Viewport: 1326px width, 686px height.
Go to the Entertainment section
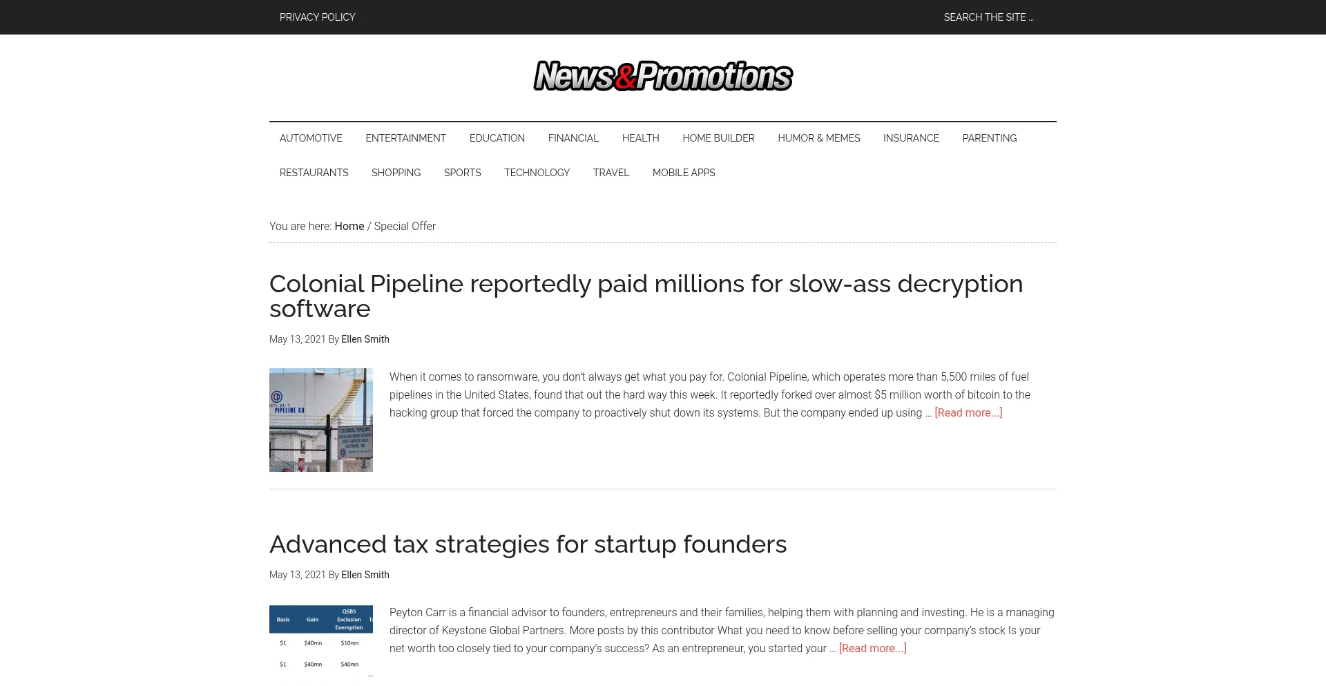(x=405, y=138)
